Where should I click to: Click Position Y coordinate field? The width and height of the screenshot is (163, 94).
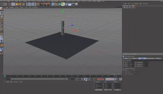click(99, 86)
